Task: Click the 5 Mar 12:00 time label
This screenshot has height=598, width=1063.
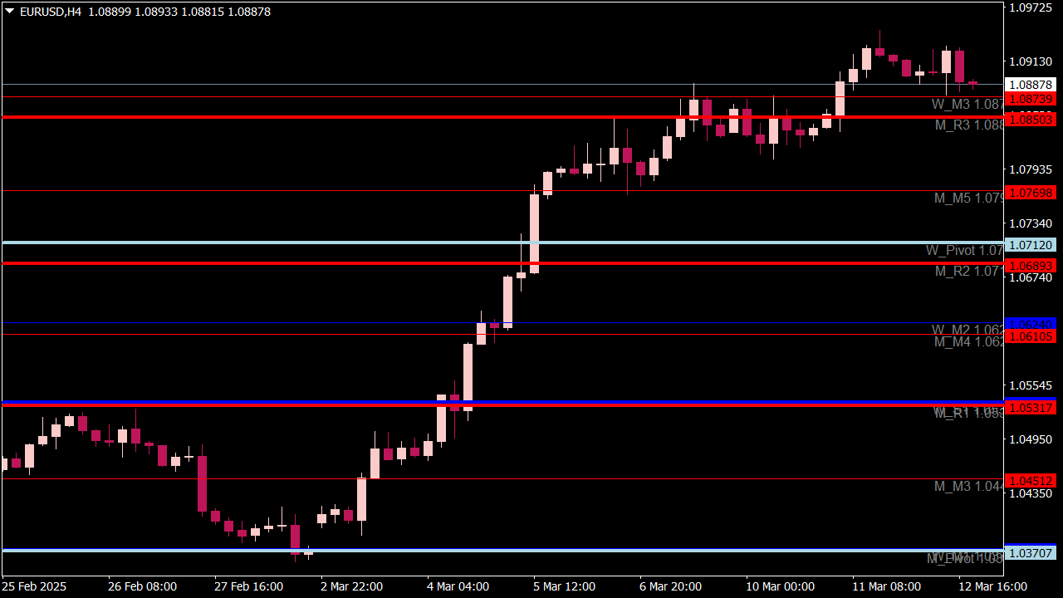Action: click(x=565, y=586)
